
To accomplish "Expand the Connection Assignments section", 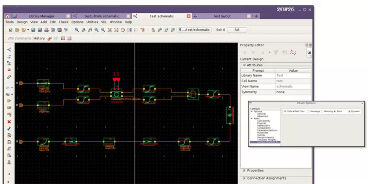I will click(244, 178).
